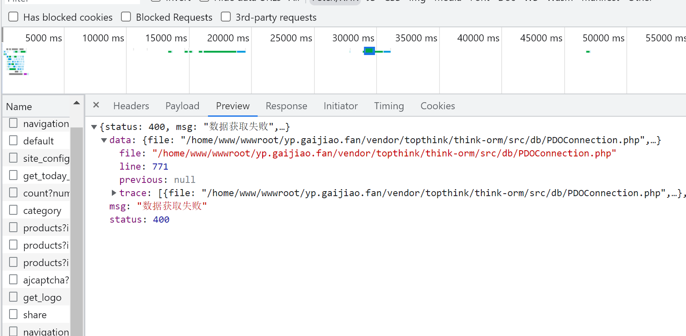Enable Has blocked cookies checkbox

[x=14, y=17]
